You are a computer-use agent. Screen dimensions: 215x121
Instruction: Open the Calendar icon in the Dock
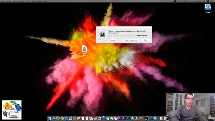pyautogui.click(x=78, y=118)
